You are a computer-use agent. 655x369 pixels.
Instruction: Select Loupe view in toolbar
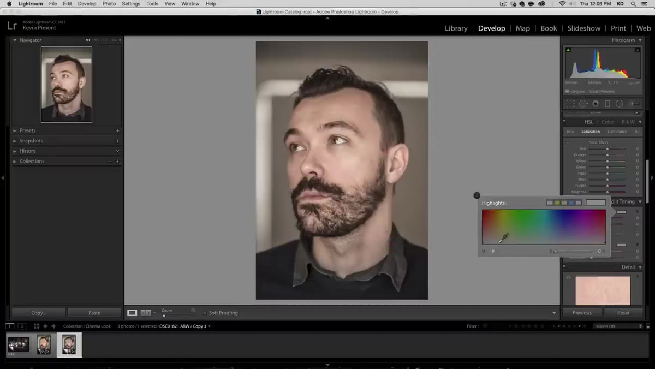pyautogui.click(x=132, y=313)
